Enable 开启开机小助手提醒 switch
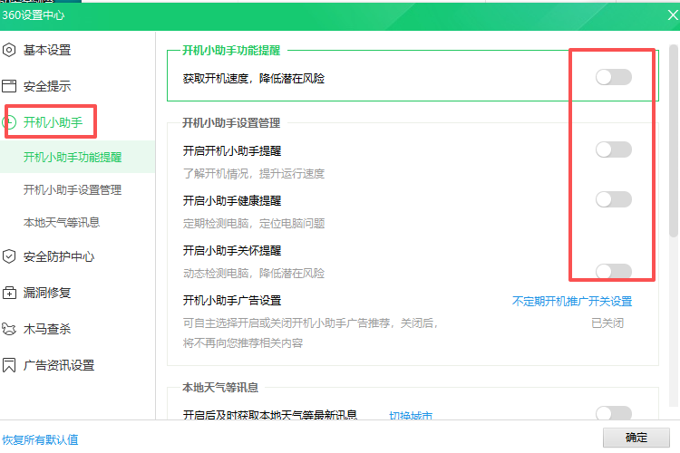Image resolution: width=680 pixels, height=453 pixels. (x=613, y=149)
